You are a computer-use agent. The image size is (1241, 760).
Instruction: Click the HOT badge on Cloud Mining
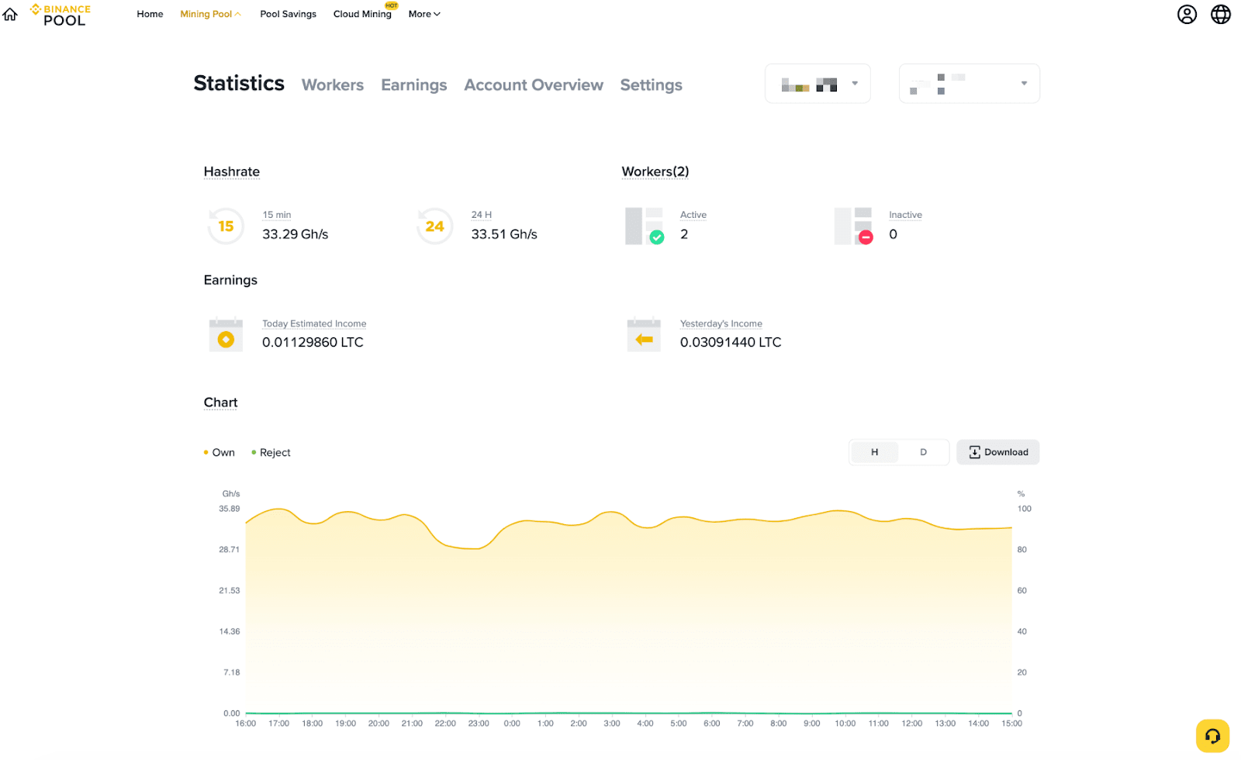392,5
